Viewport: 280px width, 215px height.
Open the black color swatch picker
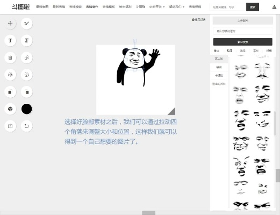click(x=26, y=109)
